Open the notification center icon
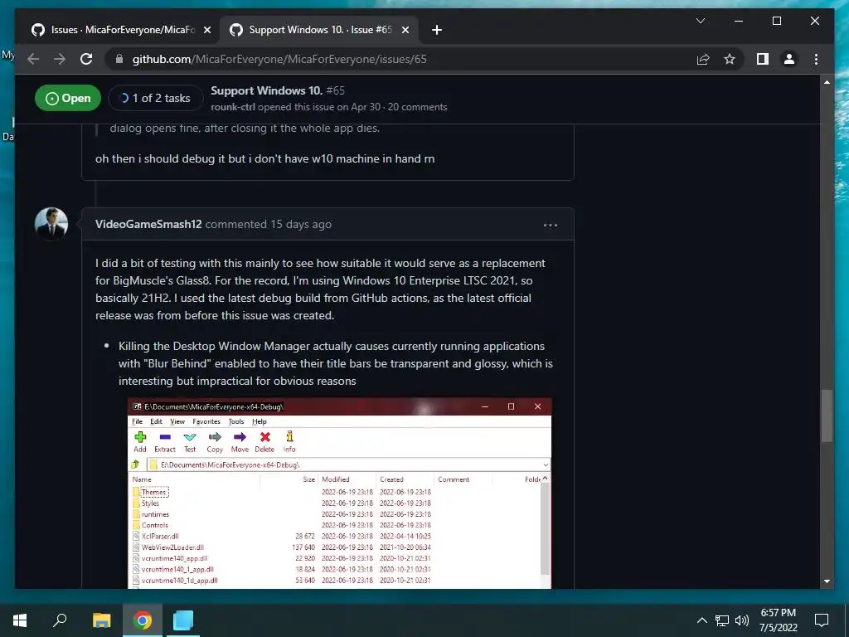Image resolution: width=849 pixels, height=637 pixels. point(822,620)
